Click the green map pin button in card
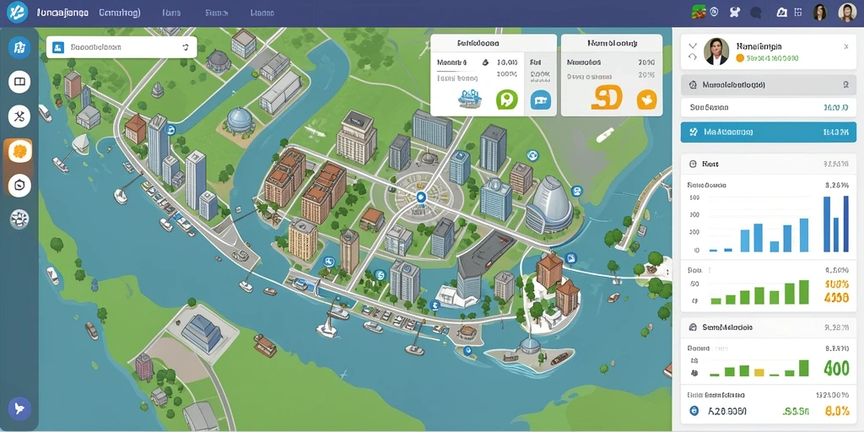864x432 pixels. [506, 100]
